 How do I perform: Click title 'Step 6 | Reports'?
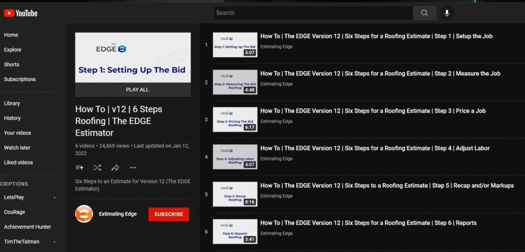[x=369, y=223]
